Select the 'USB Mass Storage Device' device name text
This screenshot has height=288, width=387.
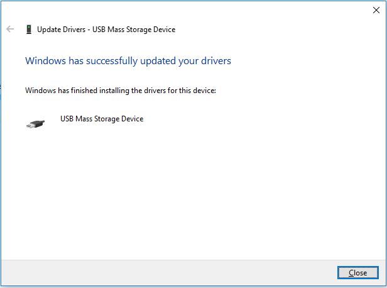coord(102,119)
